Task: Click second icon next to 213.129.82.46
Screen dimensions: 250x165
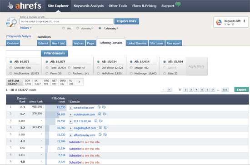Action: pyautogui.click(x=100, y=121)
